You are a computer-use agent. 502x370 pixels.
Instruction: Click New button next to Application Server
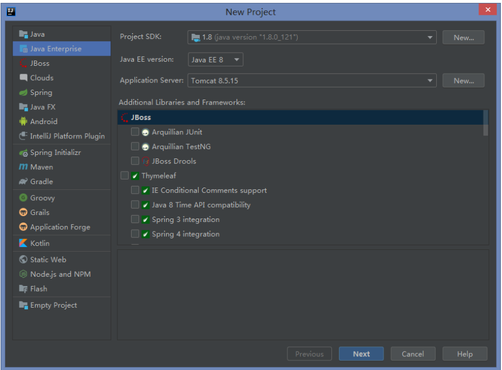pos(463,81)
